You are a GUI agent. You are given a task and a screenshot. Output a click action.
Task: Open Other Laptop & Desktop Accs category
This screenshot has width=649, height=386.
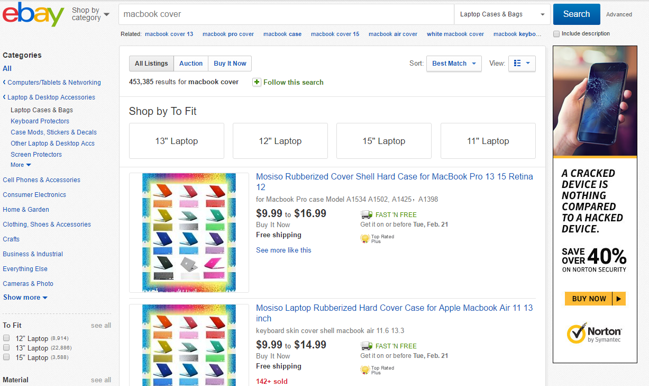(53, 143)
